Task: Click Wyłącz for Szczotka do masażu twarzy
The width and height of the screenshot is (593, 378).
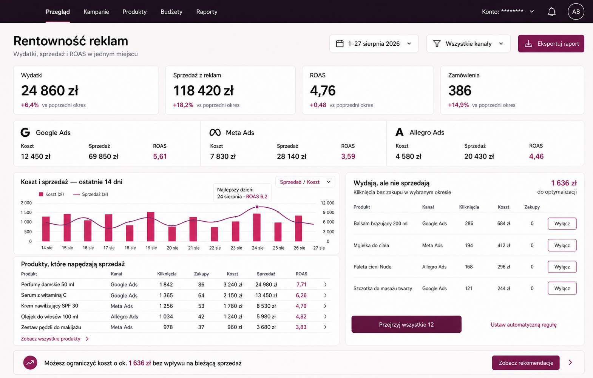Action: [562, 288]
